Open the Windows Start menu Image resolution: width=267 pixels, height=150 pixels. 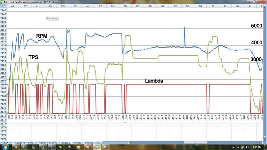tap(5, 147)
